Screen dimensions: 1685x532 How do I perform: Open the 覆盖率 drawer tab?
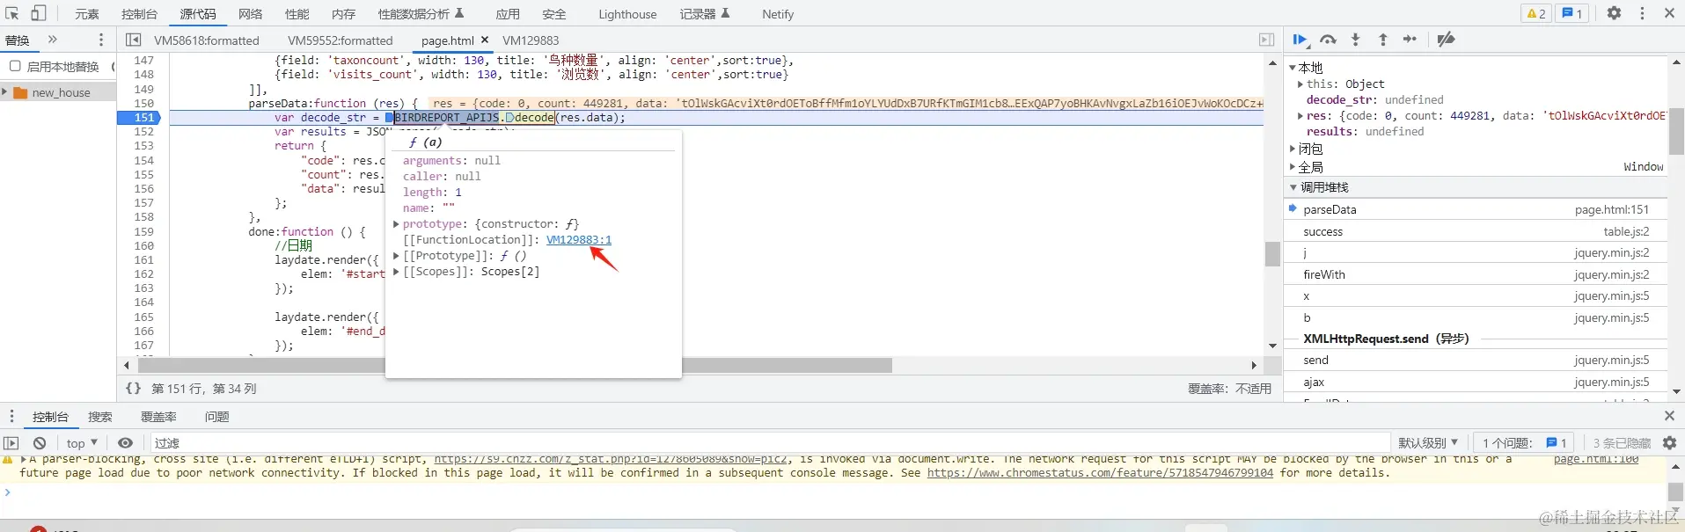tap(158, 417)
